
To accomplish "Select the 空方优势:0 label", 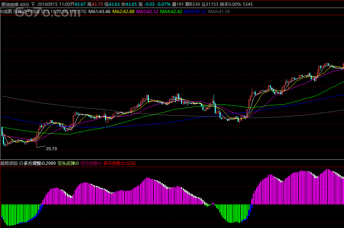I will [91, 163].
